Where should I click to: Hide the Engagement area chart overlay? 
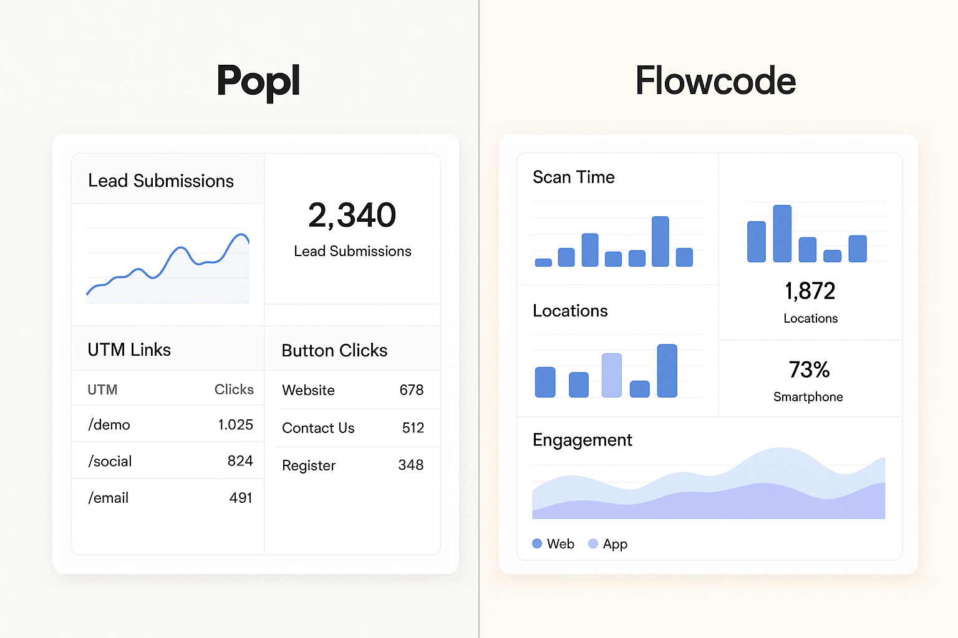pos(708,492)
